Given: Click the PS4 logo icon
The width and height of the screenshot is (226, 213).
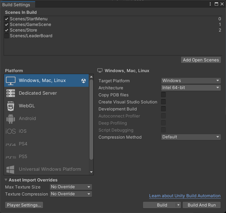Looking at the screenshot, I should point(10,145).
